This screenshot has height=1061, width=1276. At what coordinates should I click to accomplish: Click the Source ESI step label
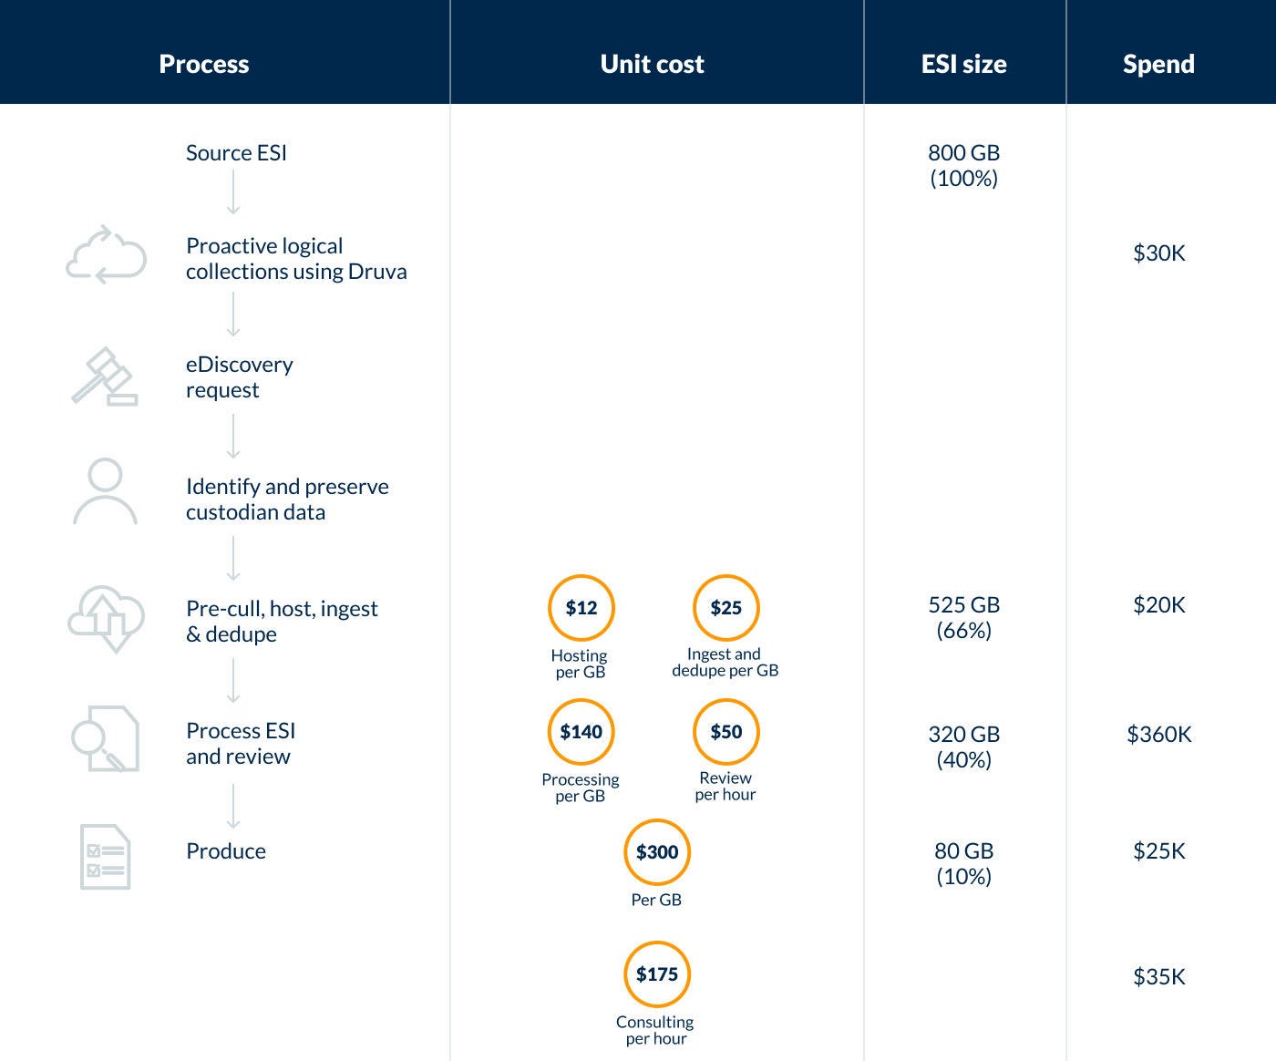[x=236, y=153]
